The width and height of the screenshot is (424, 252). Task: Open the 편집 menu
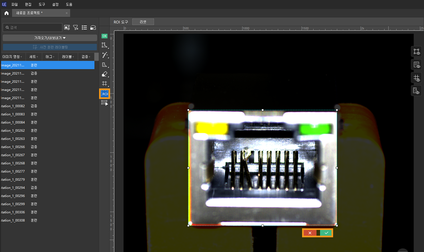(28, 4)
